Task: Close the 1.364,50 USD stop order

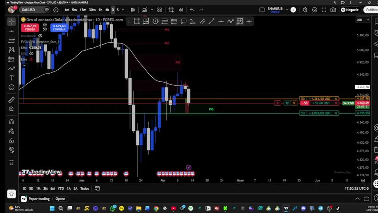Action: [x=336, y=99]
